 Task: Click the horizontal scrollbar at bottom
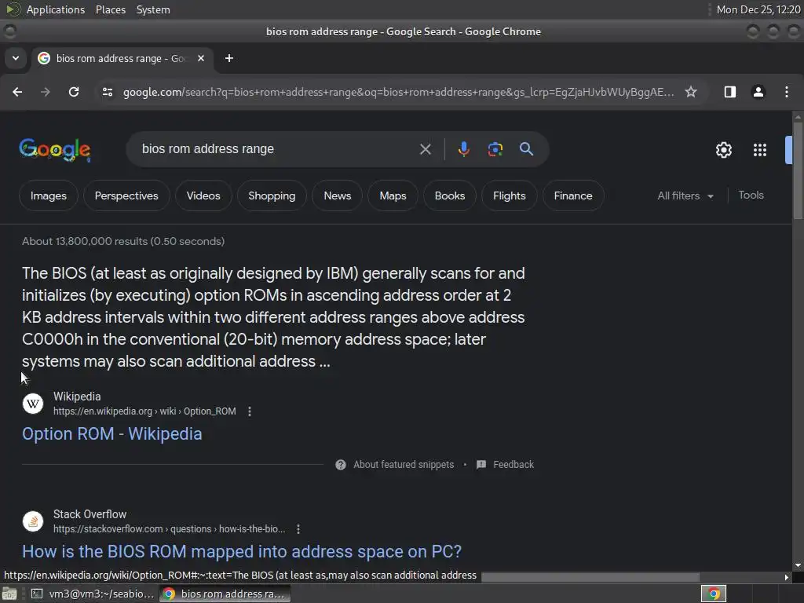coord(590,577)
